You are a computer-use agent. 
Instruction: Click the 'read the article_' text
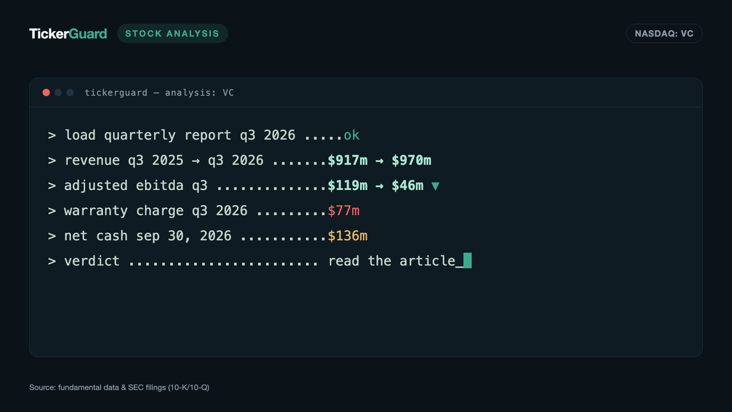pos(396,261)
